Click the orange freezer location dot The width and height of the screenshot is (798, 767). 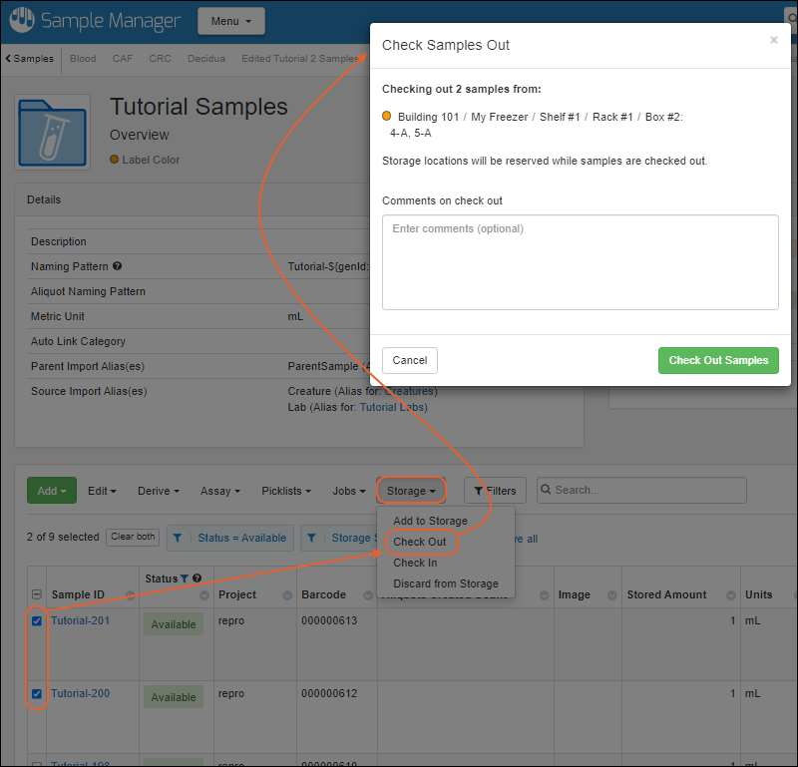pos(387,117)
